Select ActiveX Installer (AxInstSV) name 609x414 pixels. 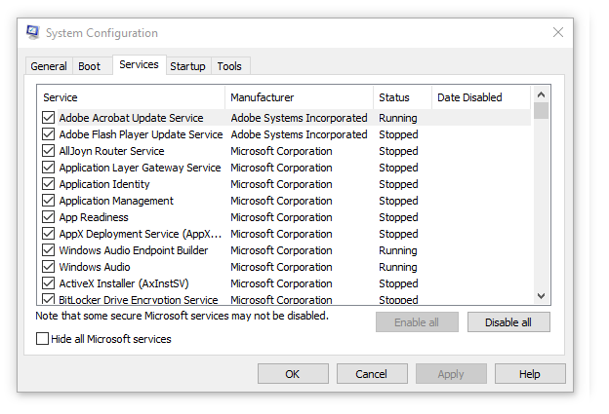tap(124, 283)
